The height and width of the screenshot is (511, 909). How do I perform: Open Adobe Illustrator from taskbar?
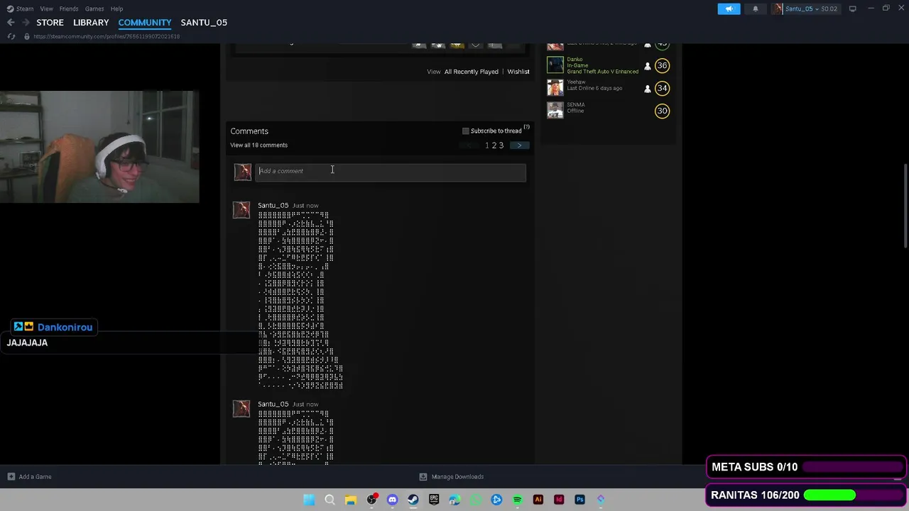538,500
